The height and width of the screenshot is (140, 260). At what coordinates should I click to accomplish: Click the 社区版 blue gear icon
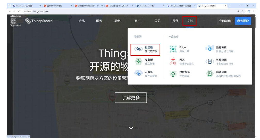pyautogui.click(x=138, y=49)
